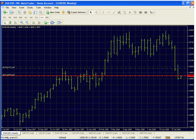Open the Periodicity clock dropdown
The width and height of the screenshot is (196, 140).
(53, 23)
